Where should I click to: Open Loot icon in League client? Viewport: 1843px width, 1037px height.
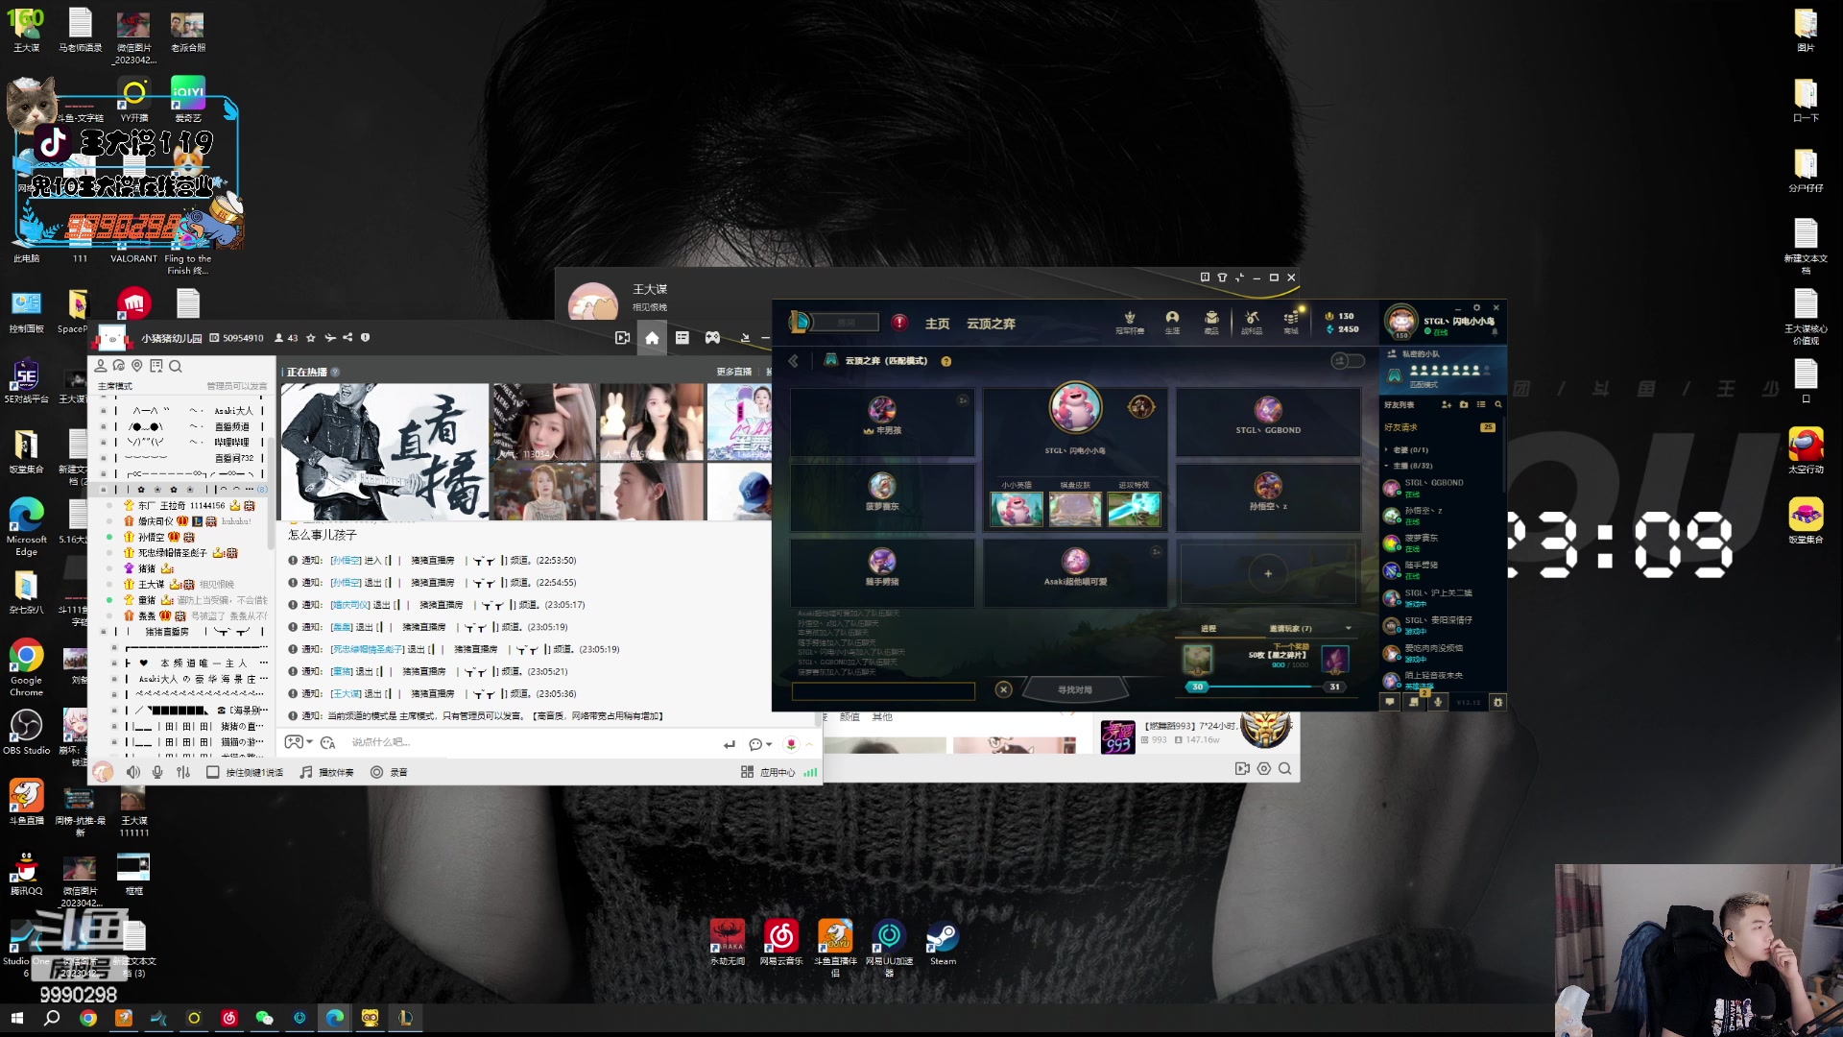[x=1252, y=321]
